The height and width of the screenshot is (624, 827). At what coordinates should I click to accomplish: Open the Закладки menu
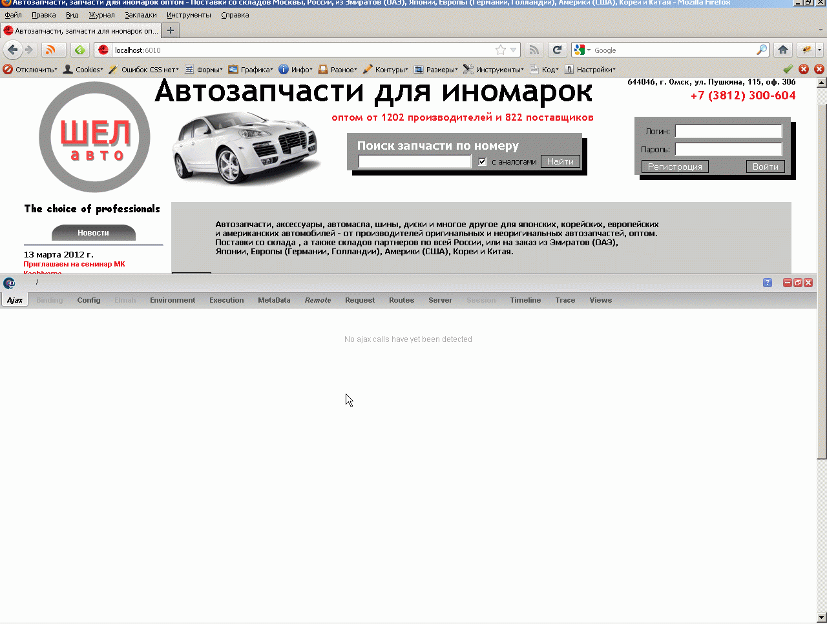[x=141, y=15]
